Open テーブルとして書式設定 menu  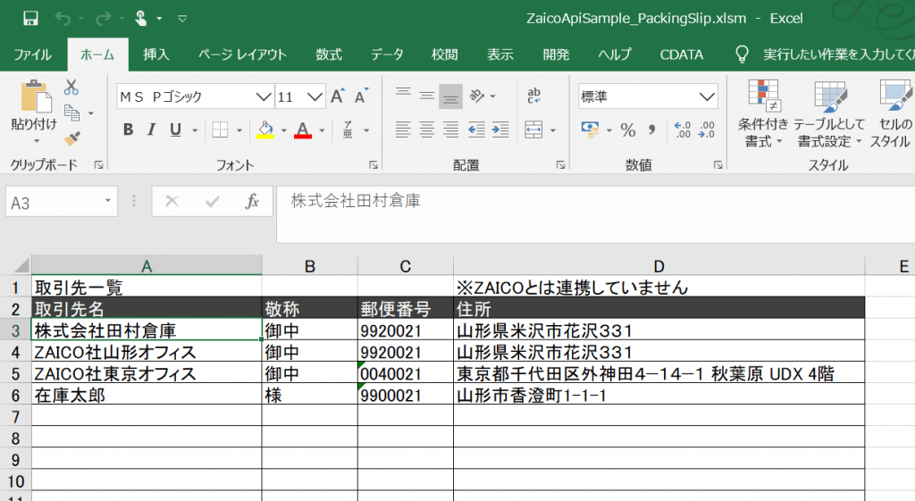pyautogui.click(x=829, y=113)
